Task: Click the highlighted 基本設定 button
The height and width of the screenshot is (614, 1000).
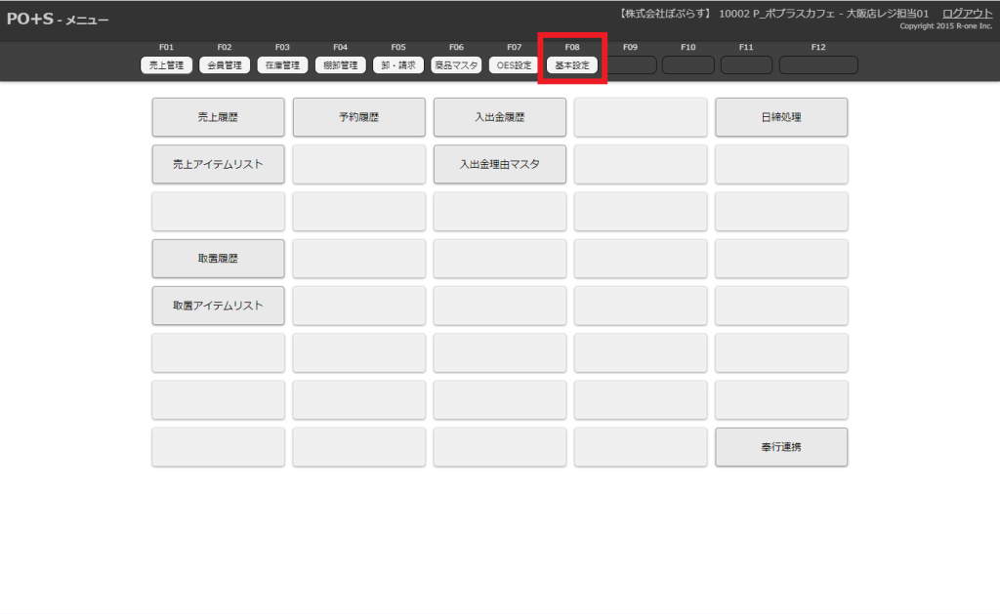Action: click(572, 65)
